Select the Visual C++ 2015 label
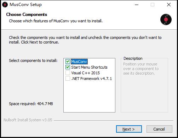Image resolution: width=178 pixels, height=138 pixels. click(85, 73)
